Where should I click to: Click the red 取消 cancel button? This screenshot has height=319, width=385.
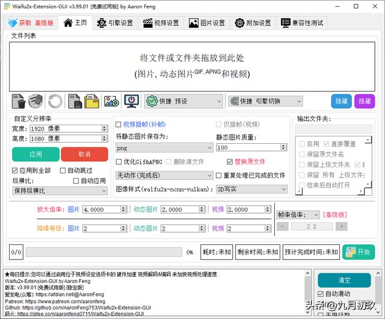click(x=84, y=154)
